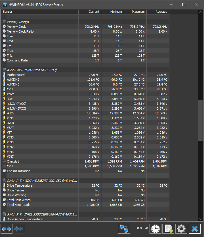204x237 pixels.
Task: Select the Drive Airflow Temperature row
Action: [x=85, y=219]
